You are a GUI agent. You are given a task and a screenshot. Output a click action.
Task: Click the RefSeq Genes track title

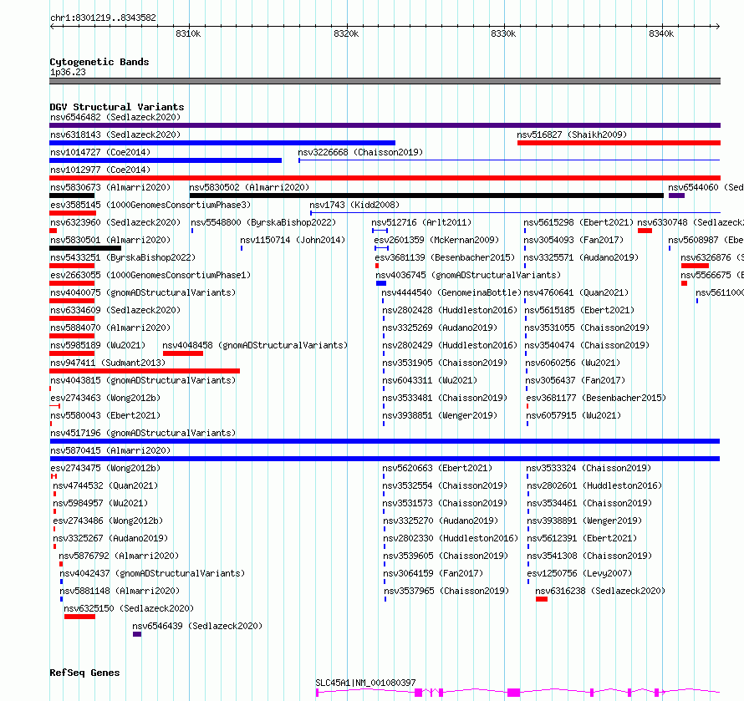point(84,673)
